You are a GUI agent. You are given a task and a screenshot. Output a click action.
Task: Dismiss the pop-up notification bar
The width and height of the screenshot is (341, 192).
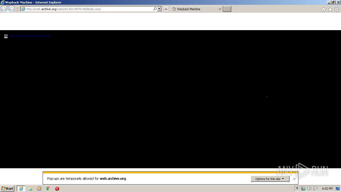(294, 179)
